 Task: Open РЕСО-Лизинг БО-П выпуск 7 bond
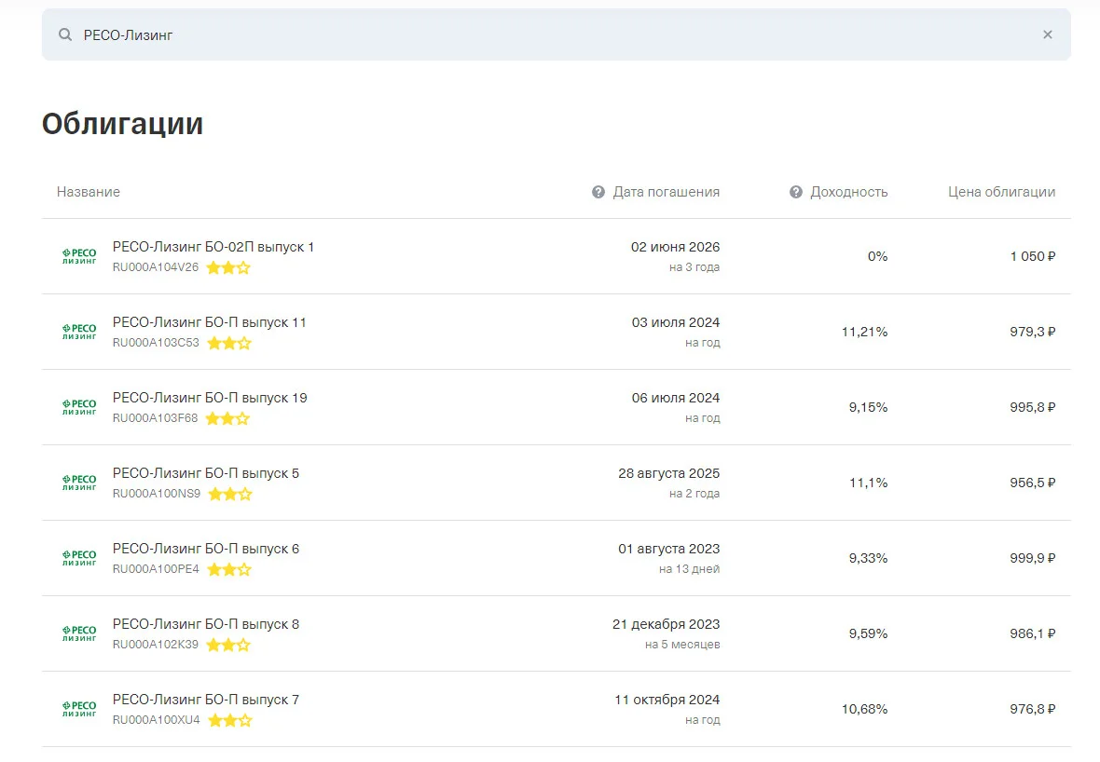coord(205,700)
